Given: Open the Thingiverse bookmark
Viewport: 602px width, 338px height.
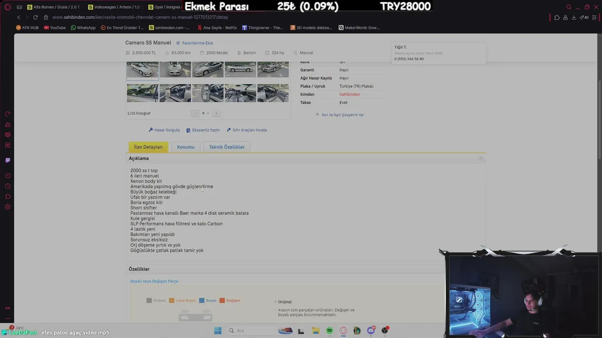Looking at the screenshot, I should (262, 28).
